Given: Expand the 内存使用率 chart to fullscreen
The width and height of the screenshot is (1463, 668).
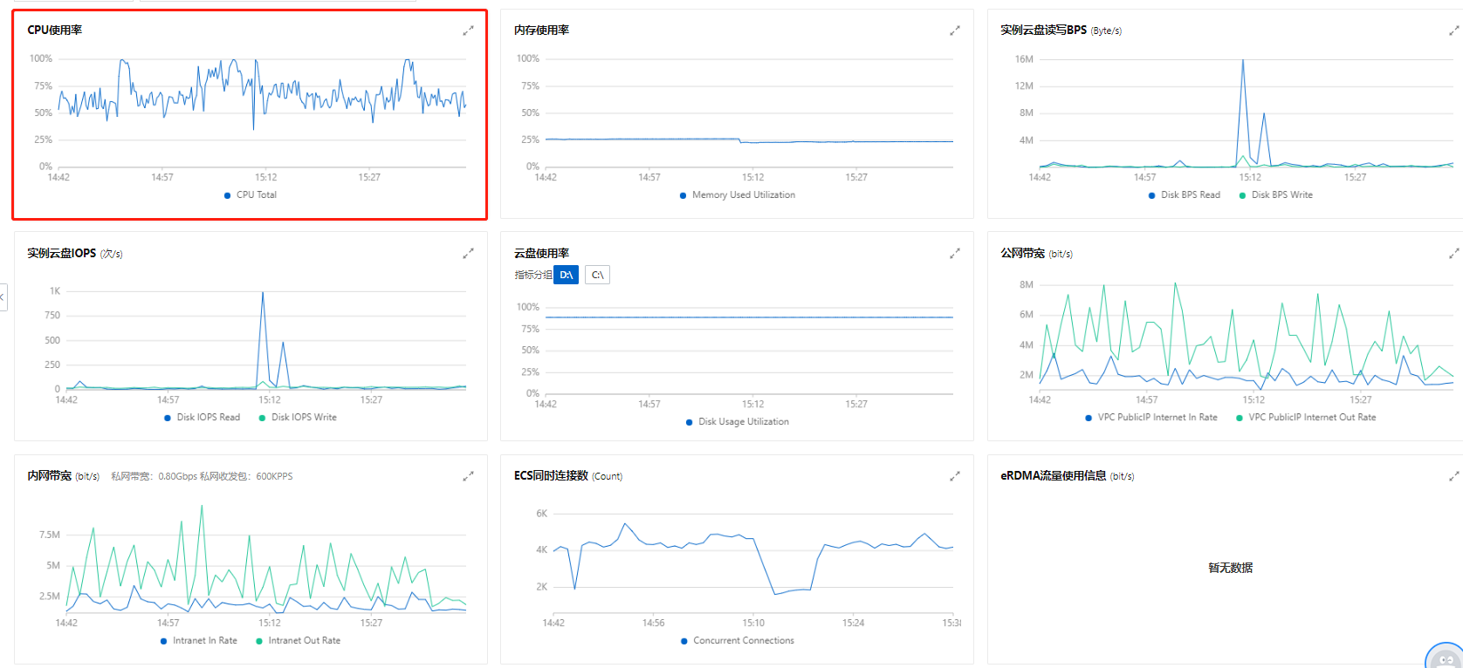Looking at the screenshot, I should [x=955, y=31].
